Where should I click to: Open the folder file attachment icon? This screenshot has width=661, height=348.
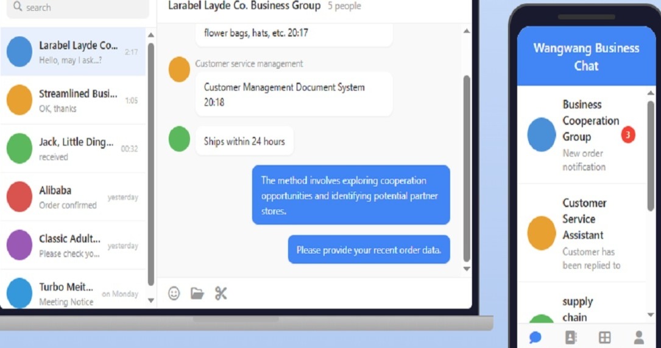[x=197, y=293]
